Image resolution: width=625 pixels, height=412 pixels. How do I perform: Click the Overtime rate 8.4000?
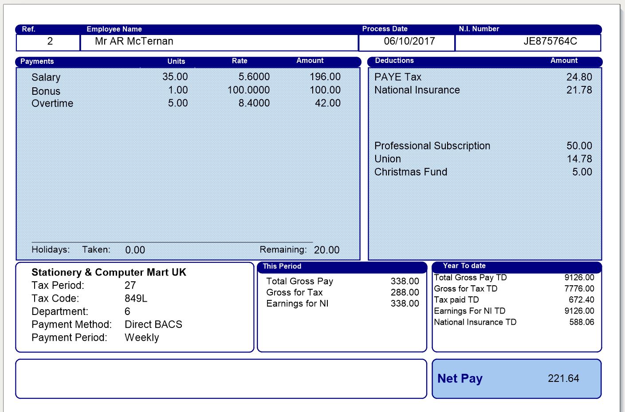point(254,103)
